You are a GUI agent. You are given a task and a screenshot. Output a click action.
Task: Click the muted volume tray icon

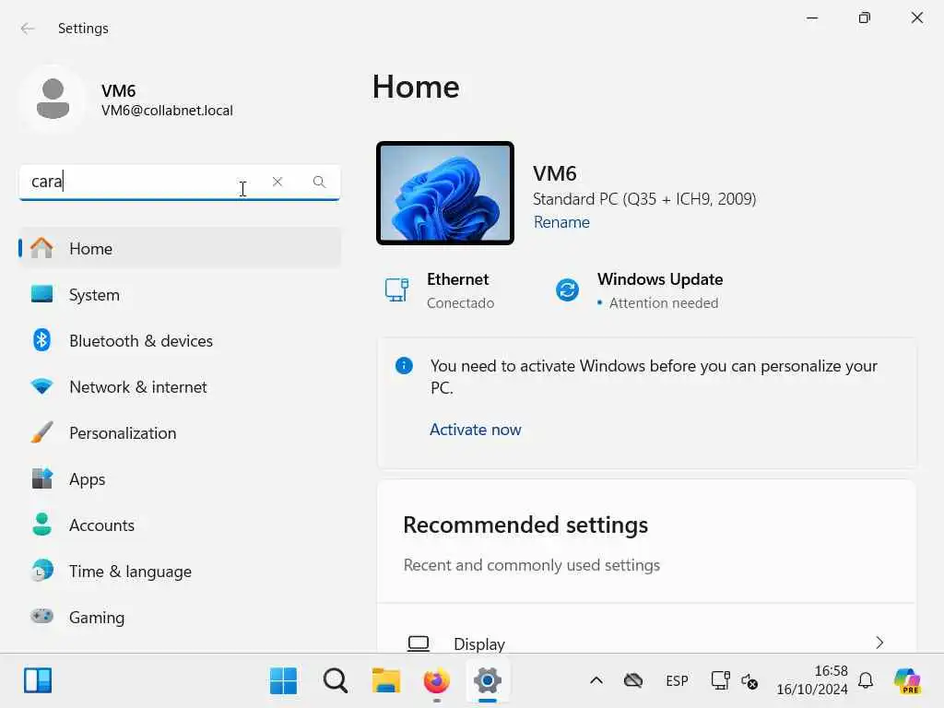point(749,681)
